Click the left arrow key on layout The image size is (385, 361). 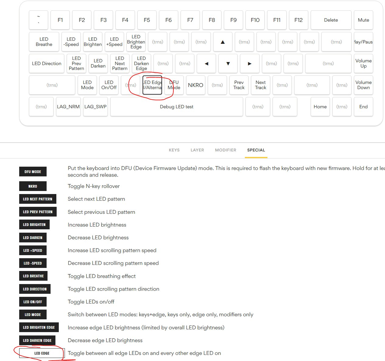click(206, 64)
